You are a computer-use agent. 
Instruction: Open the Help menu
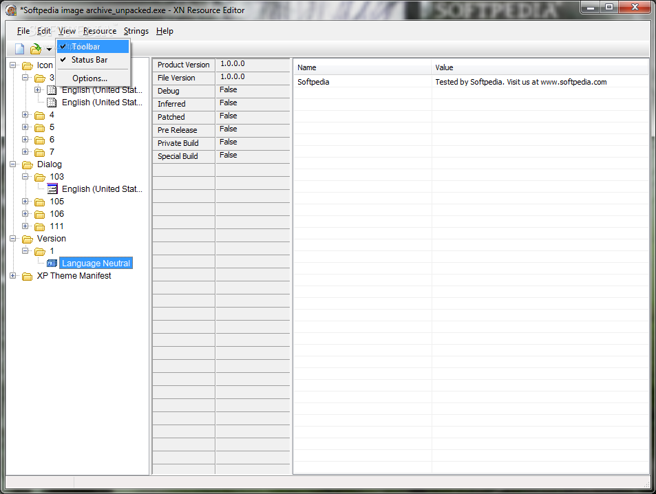pyautogui.click(x=165, y=31)
